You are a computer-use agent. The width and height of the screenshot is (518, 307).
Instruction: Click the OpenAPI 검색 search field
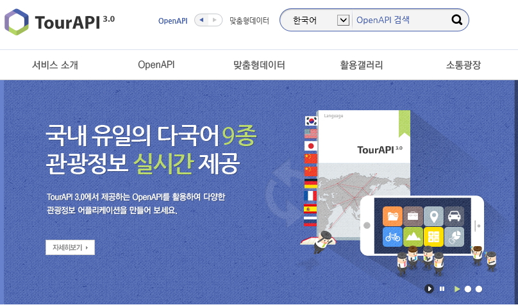coord(401,20)
